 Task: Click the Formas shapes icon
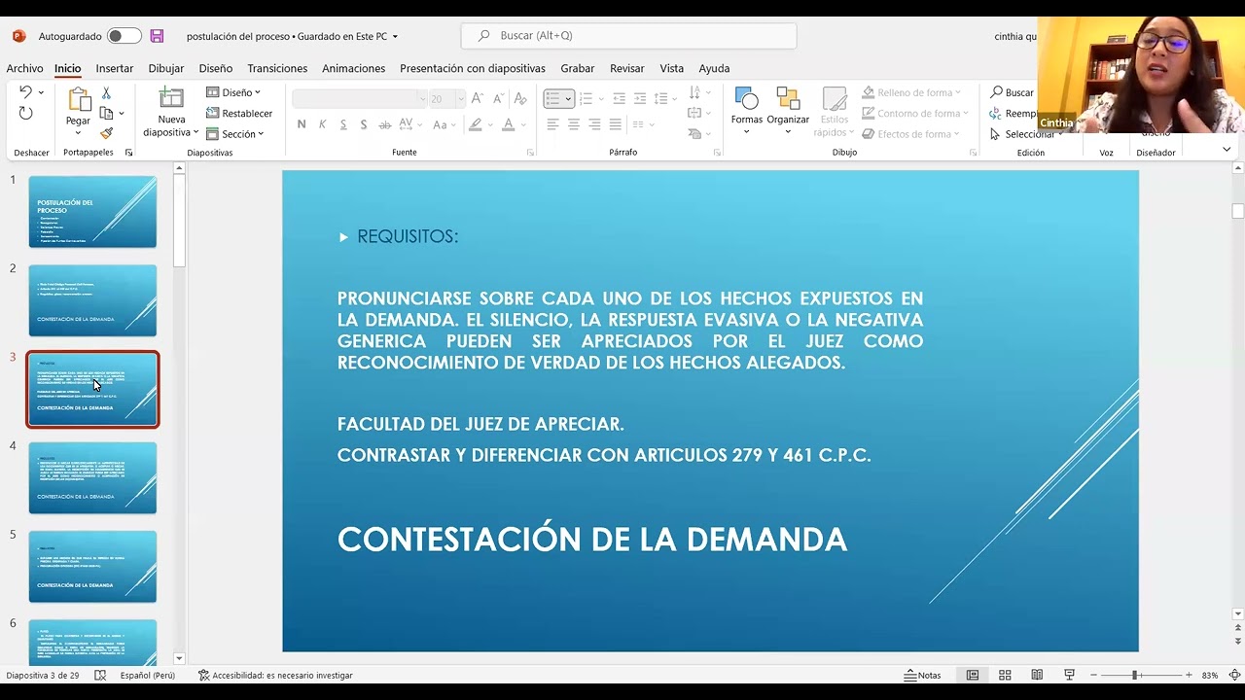pyautogui.click(x=747, y=98)
